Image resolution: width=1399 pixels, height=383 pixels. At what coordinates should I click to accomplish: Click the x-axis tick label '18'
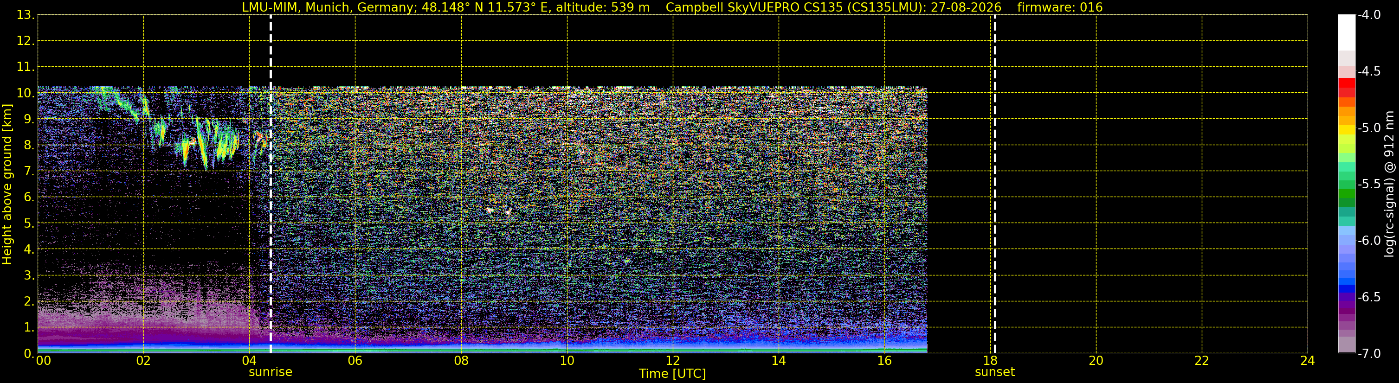click(x=991, y=361)
